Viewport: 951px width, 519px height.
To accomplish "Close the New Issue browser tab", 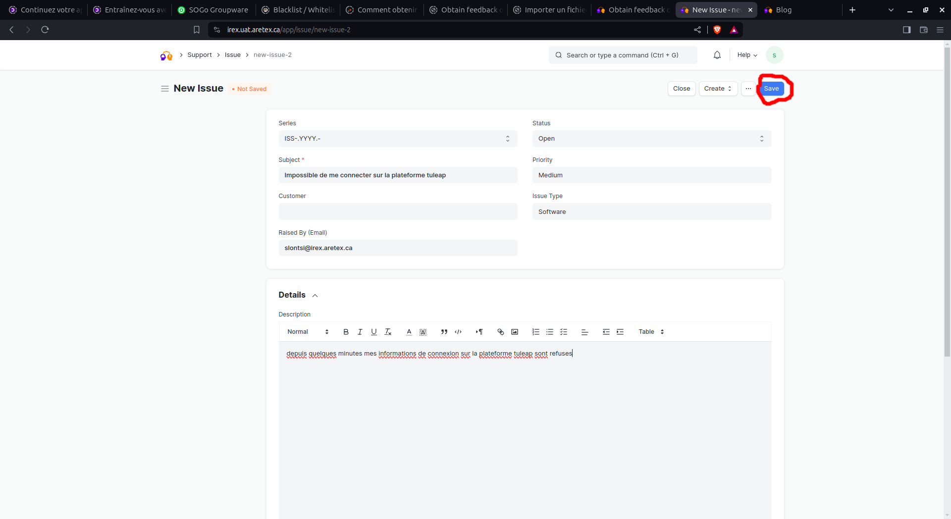I will (x=750, y=10).
